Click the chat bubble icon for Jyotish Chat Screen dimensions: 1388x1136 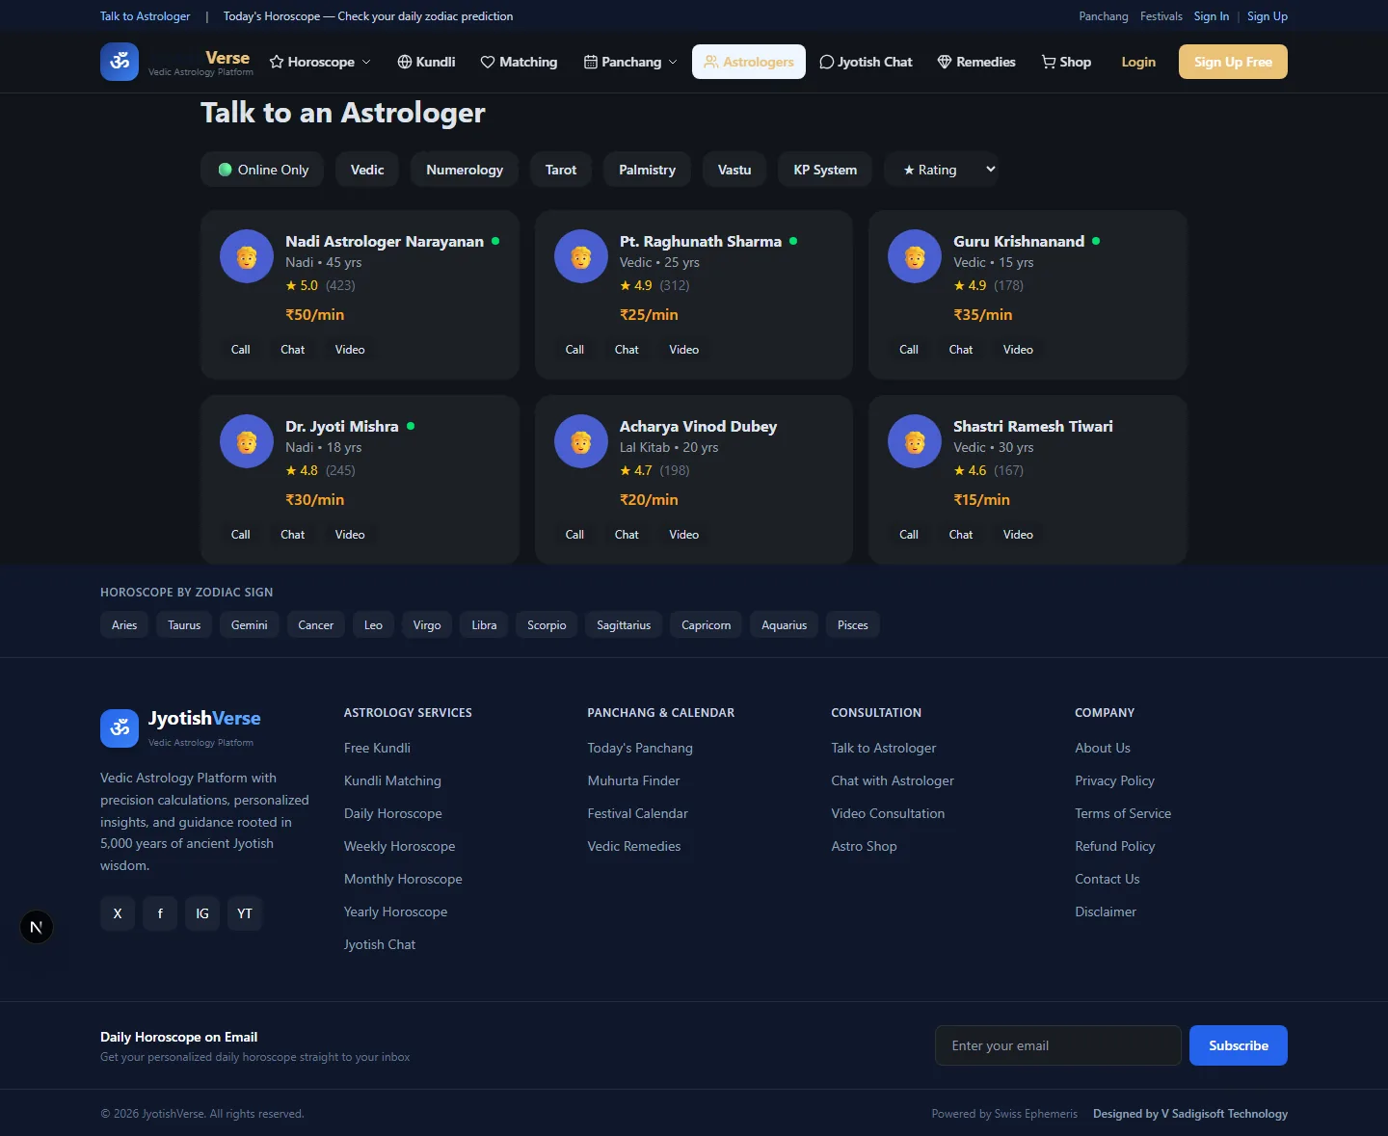pyautogui.click(x=827, y=62)
